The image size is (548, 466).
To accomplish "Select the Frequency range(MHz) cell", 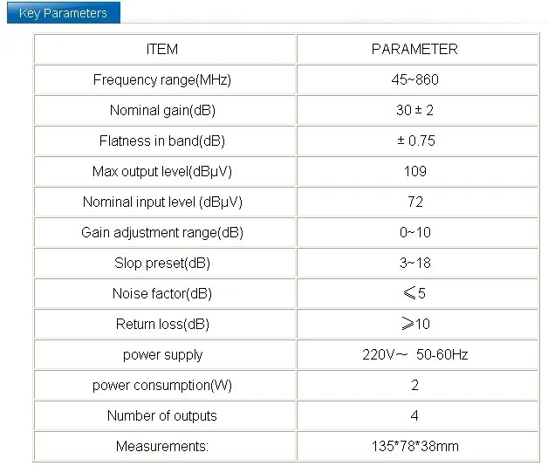I will (x=165, y=79).
